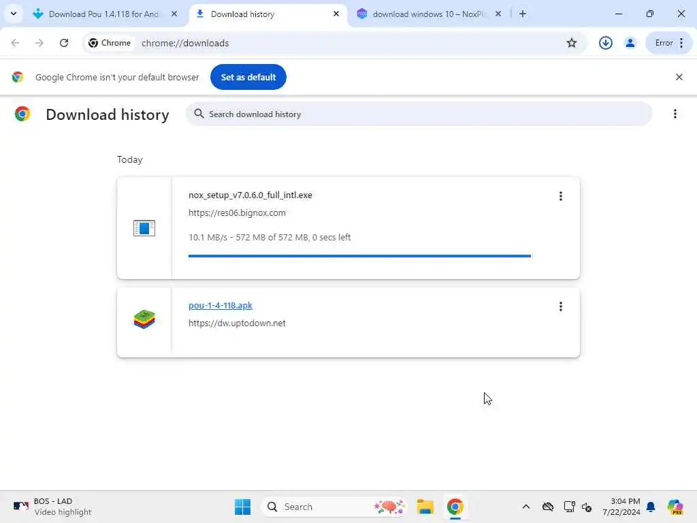Click the taskbar Search box
The height and width of the screenshot is (523, 697).
coord(334,507)
